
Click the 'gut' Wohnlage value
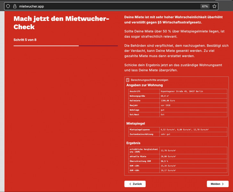(x=163, y=110)
